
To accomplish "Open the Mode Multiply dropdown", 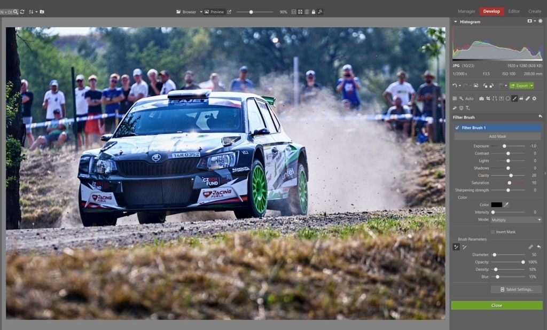I will point(516,220).
